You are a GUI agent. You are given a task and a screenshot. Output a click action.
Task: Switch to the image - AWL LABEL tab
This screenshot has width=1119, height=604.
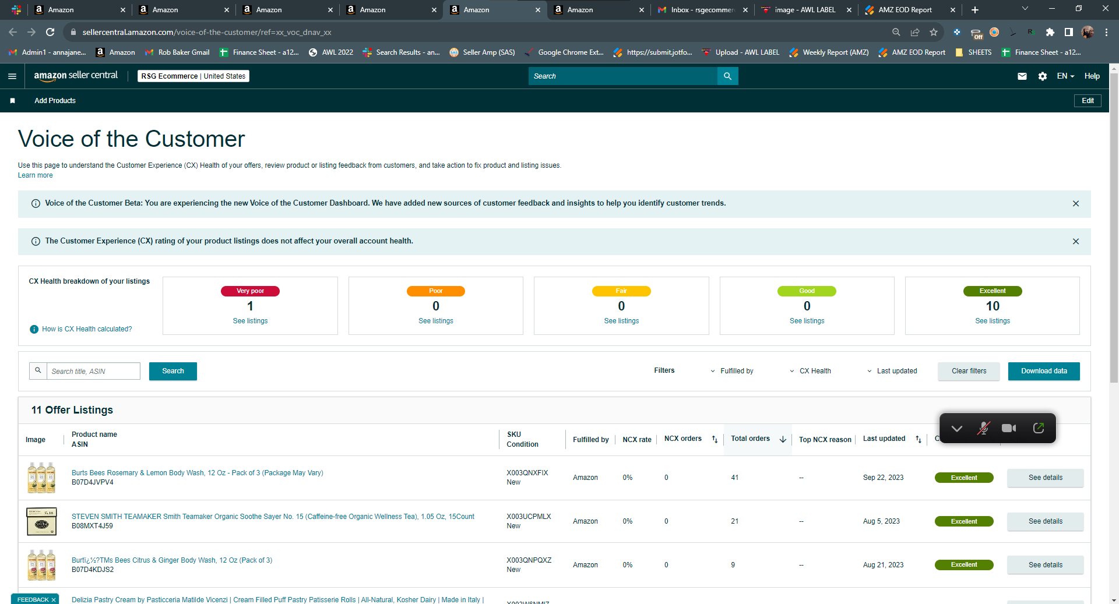[805, 10]
